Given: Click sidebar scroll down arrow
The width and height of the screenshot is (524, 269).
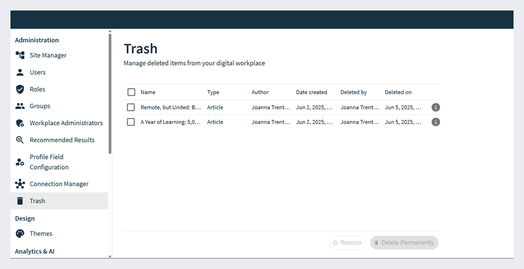Looking at the screenshot, I should (x=110, y=256).
